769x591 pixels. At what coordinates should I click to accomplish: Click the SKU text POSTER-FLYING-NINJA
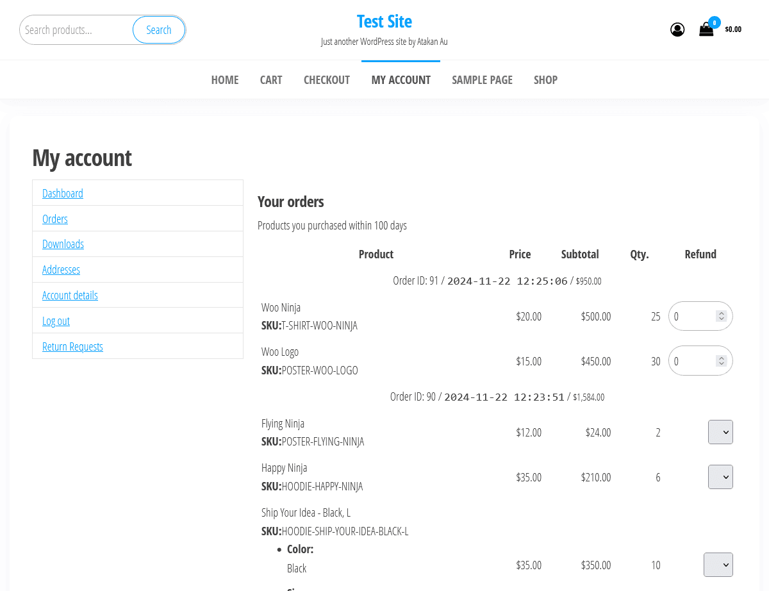click(x=322, y=442)
